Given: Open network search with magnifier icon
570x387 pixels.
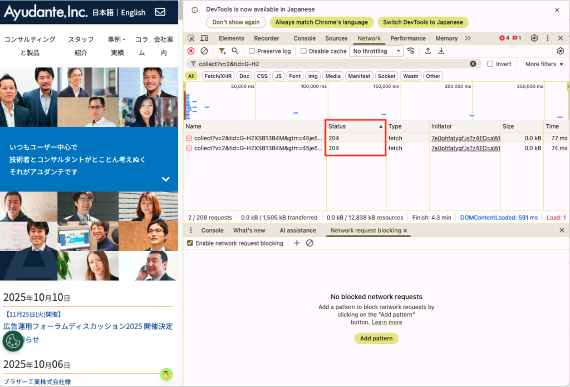Looking at the screenshot, I should point(235,51).
